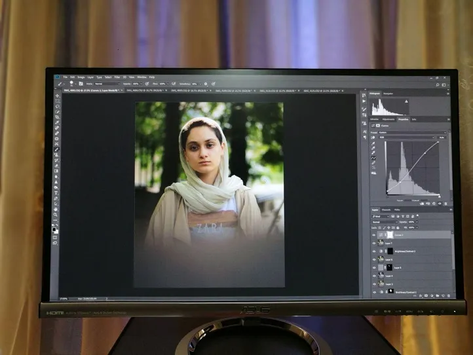
Task: Click the Sample white point eyedropper in Curves
Action: coord(373,153)
